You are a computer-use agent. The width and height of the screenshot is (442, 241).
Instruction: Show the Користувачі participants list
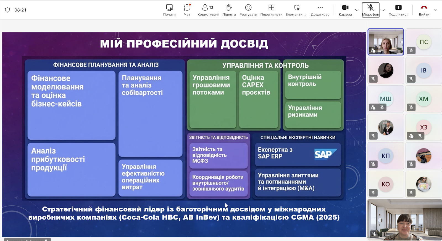click(x=208, y=10)
